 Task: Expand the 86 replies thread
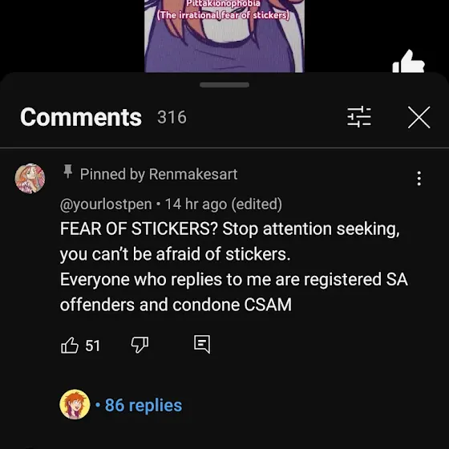[x=144, y=405]
